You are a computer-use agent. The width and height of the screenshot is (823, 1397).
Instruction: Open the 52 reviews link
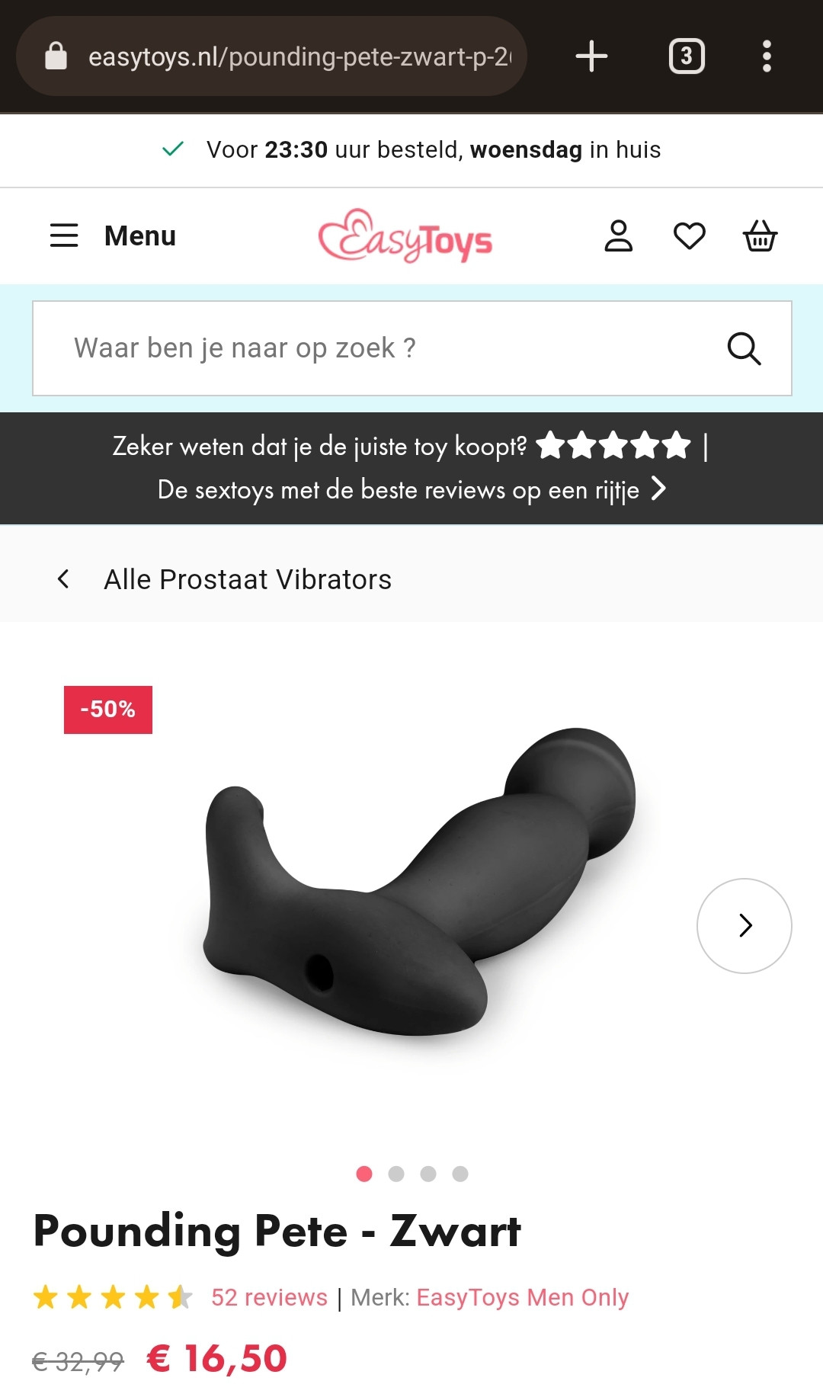[269, 1297]
